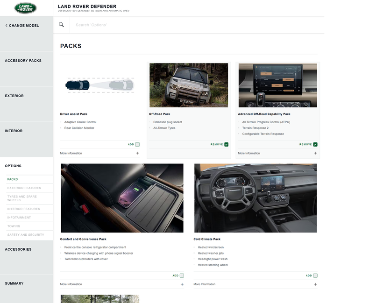The width and height of the screenshot is (369, 303).
Task: Click Land Rover Defender title
Action: click(x=87, y=7)
